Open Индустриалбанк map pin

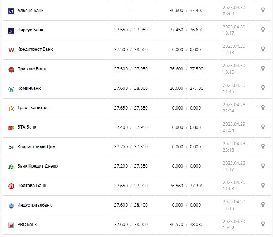(x=263, y=205)
